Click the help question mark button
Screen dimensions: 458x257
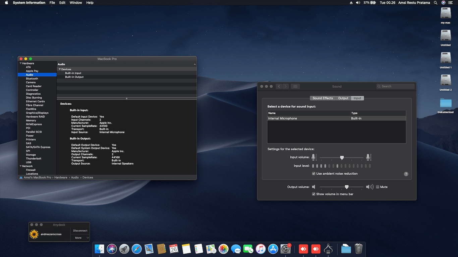pyautogui.click(x=406, y=174)
